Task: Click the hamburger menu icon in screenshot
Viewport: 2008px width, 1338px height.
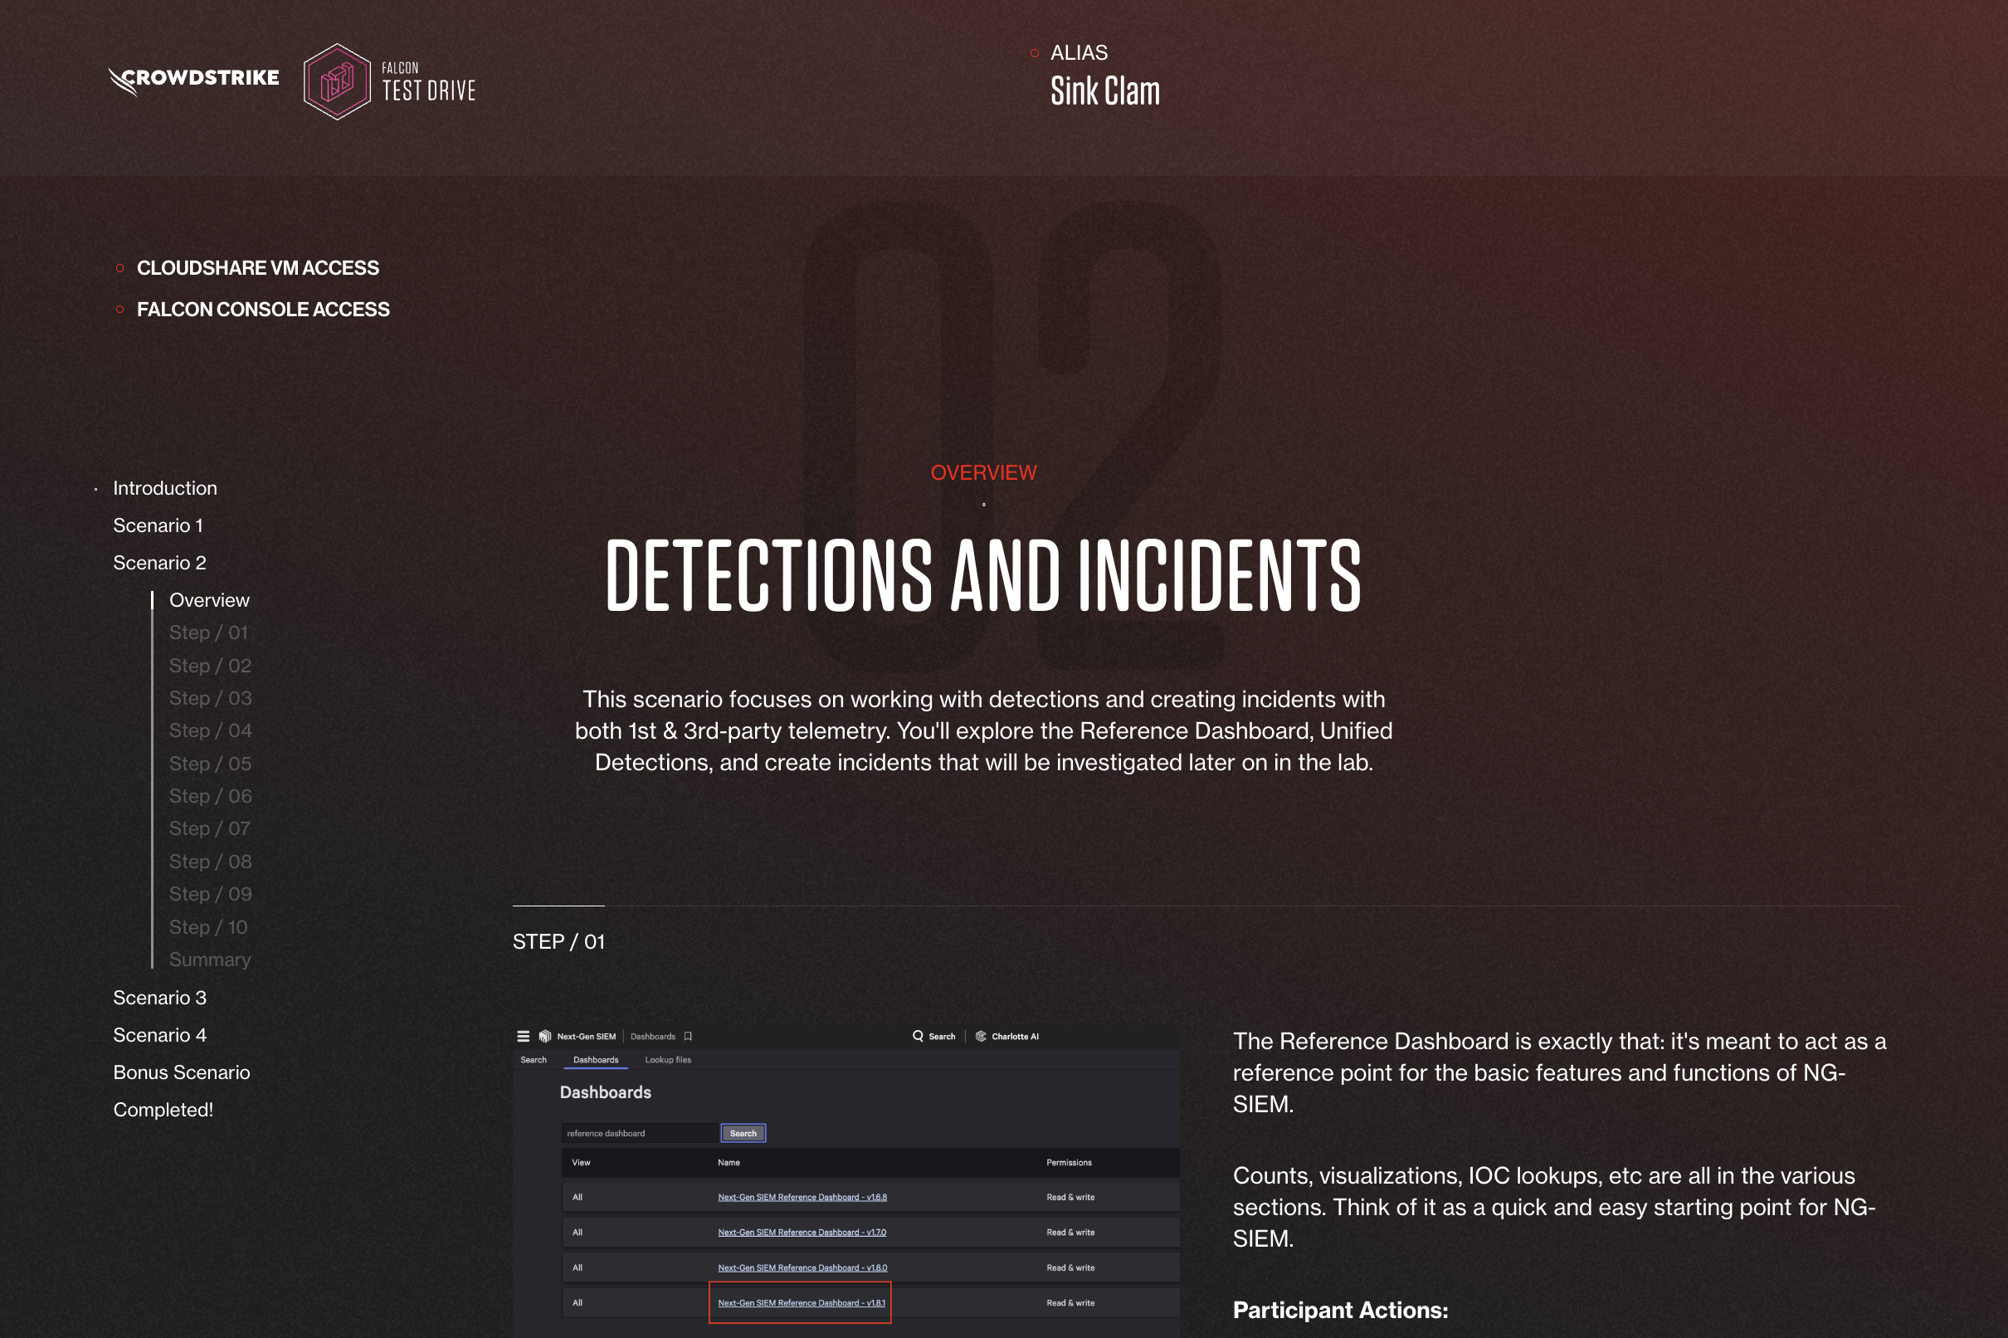Action: tap(523, 1037)
